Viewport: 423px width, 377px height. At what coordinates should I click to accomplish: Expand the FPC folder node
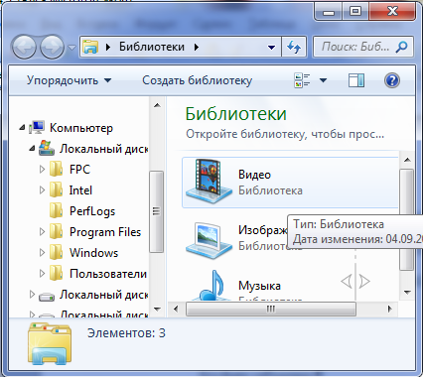[x=42, y=170]
